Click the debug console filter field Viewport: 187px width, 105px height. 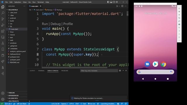click(99, 71)
